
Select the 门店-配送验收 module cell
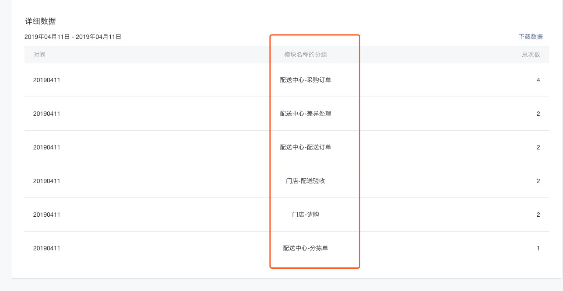pos(306,181)
